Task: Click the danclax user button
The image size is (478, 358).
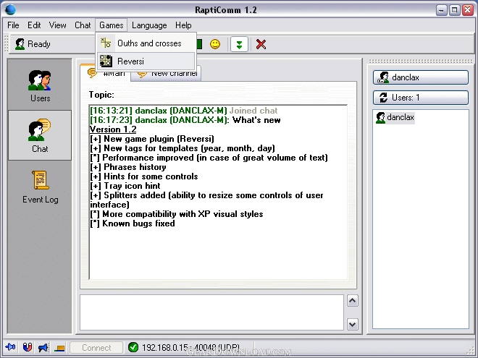Action: [x=420, y=77]
